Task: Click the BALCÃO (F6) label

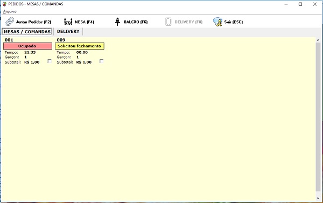Action: coord(136,22)
